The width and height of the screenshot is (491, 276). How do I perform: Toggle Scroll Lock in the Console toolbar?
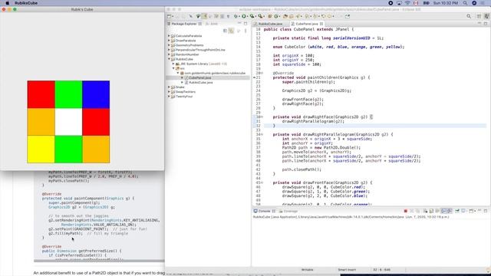click(x=431, y=211)
